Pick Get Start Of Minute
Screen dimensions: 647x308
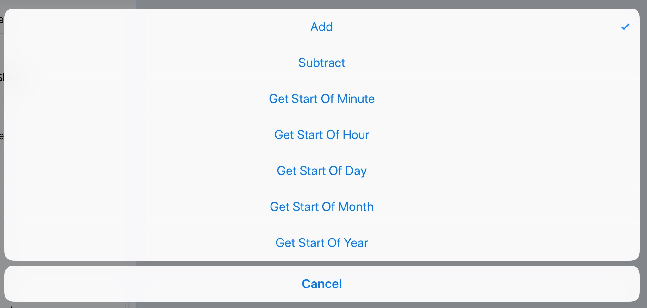coord(322,99)
